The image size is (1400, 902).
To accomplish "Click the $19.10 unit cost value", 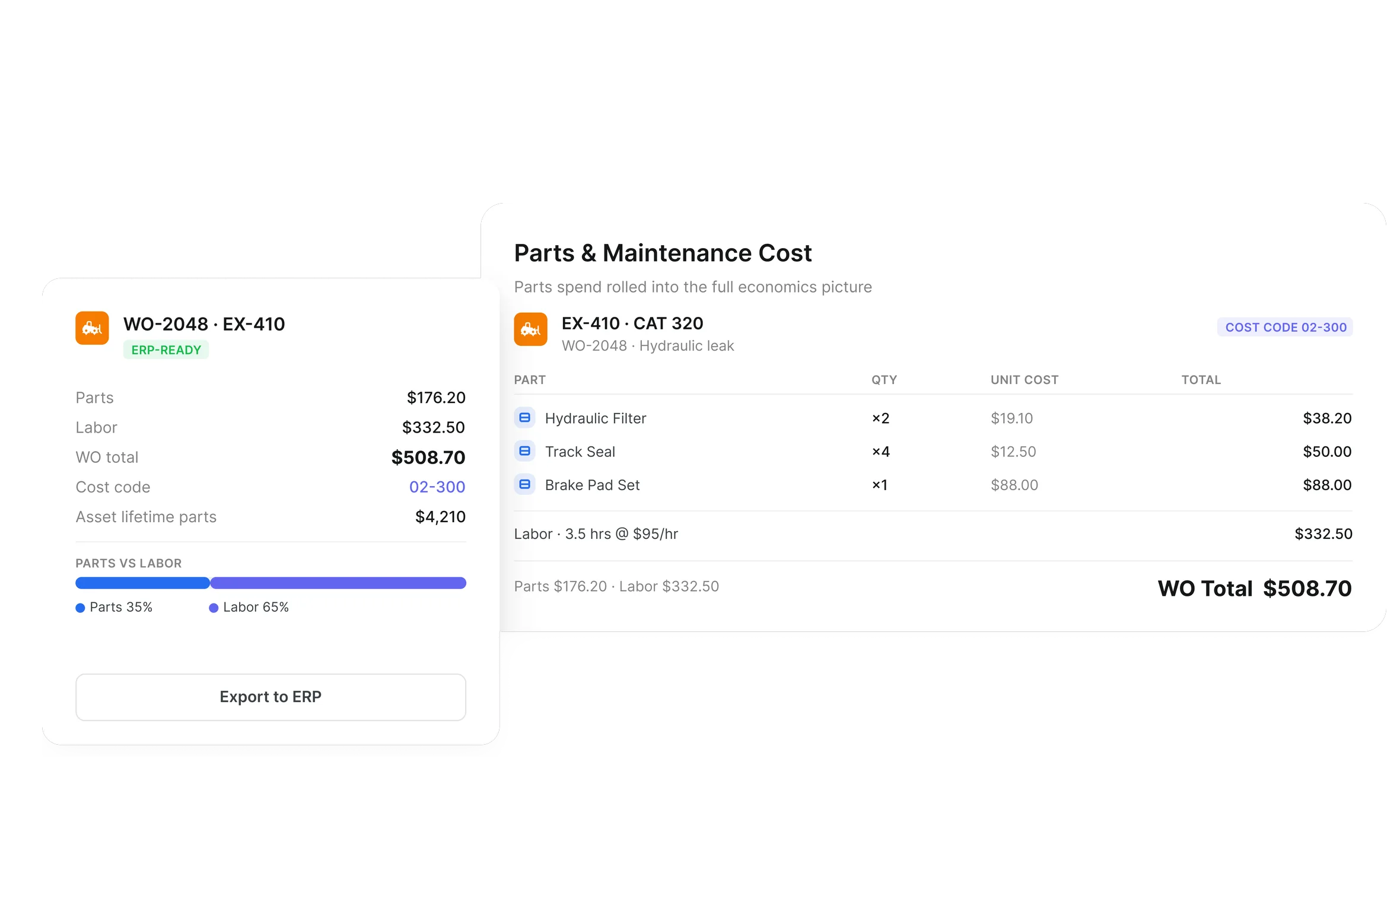I will coord(1011,418).
